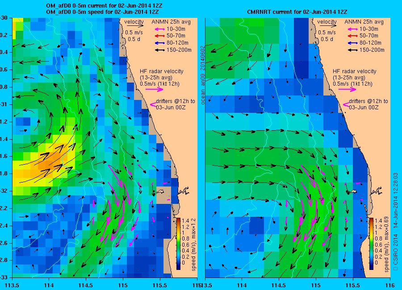The width and height of the screenshot is (402, 290).
Task: Click the magenta HF radar arrow in left panel
Action: click(x=155, y=89)
